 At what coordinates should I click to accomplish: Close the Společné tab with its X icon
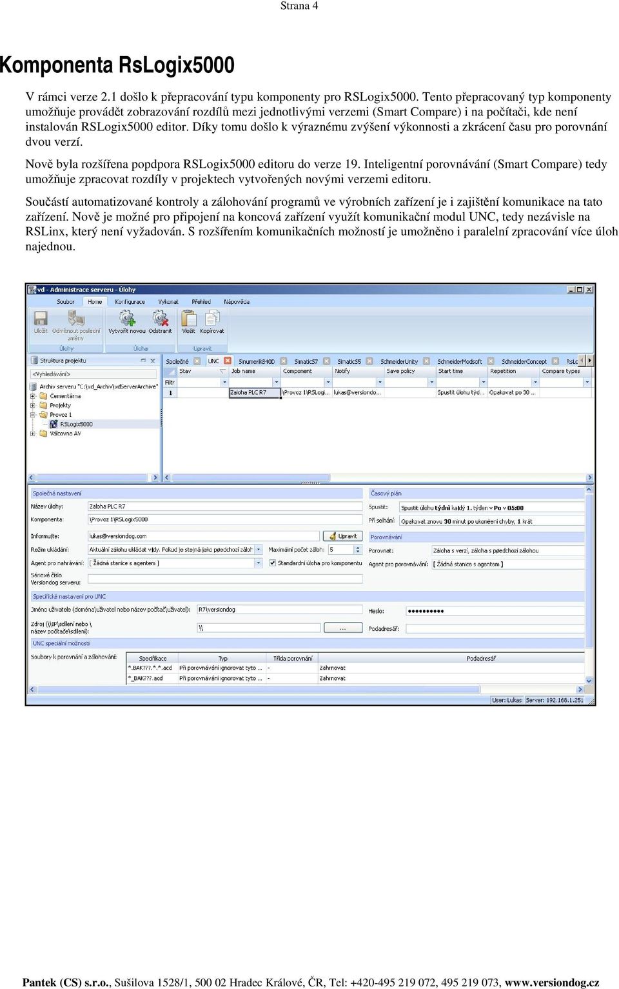click(197, 361)
